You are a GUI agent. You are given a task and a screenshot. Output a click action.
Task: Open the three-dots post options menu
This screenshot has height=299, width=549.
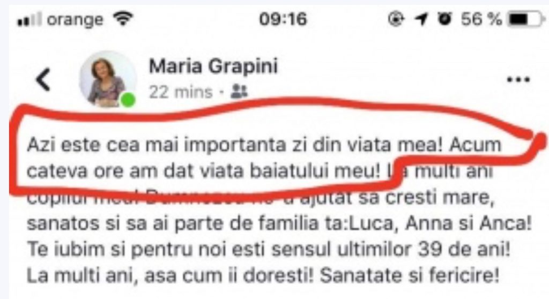pos(518,79)
